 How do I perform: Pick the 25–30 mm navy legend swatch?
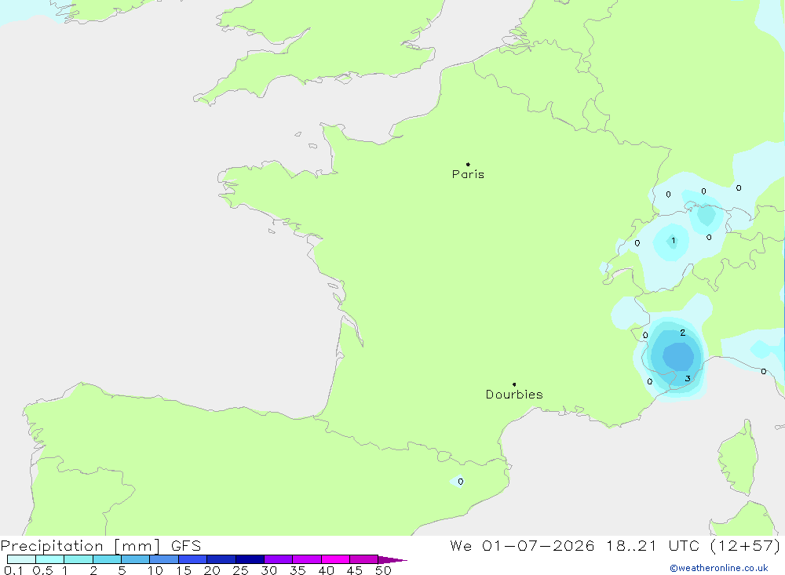click(x=250, y=559)
